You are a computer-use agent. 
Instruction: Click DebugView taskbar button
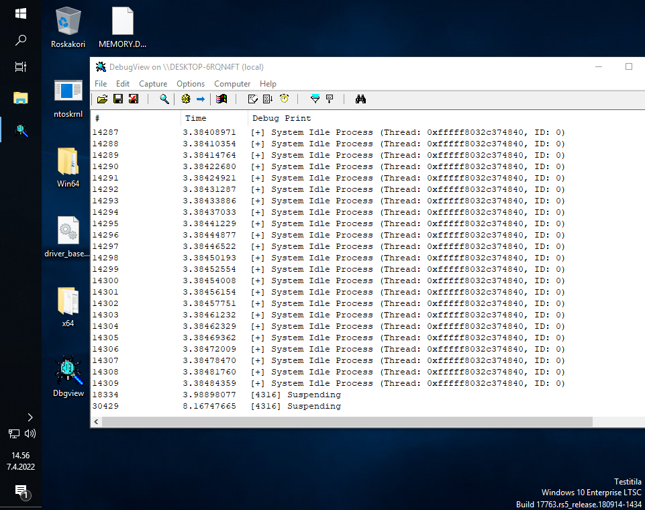pos(21,130)
